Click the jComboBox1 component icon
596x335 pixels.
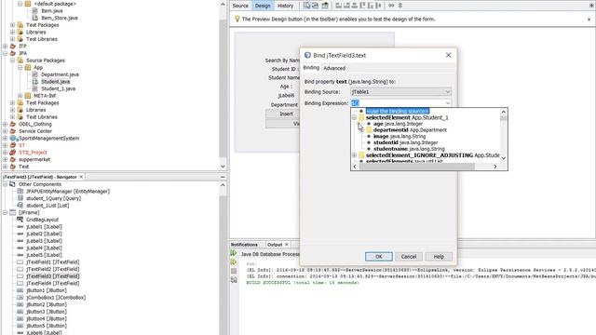pos(20,298)
